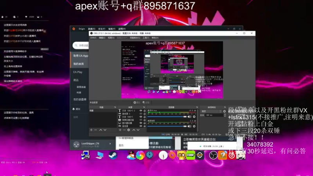Open Origin menu in Origin window

click(82, 29)
